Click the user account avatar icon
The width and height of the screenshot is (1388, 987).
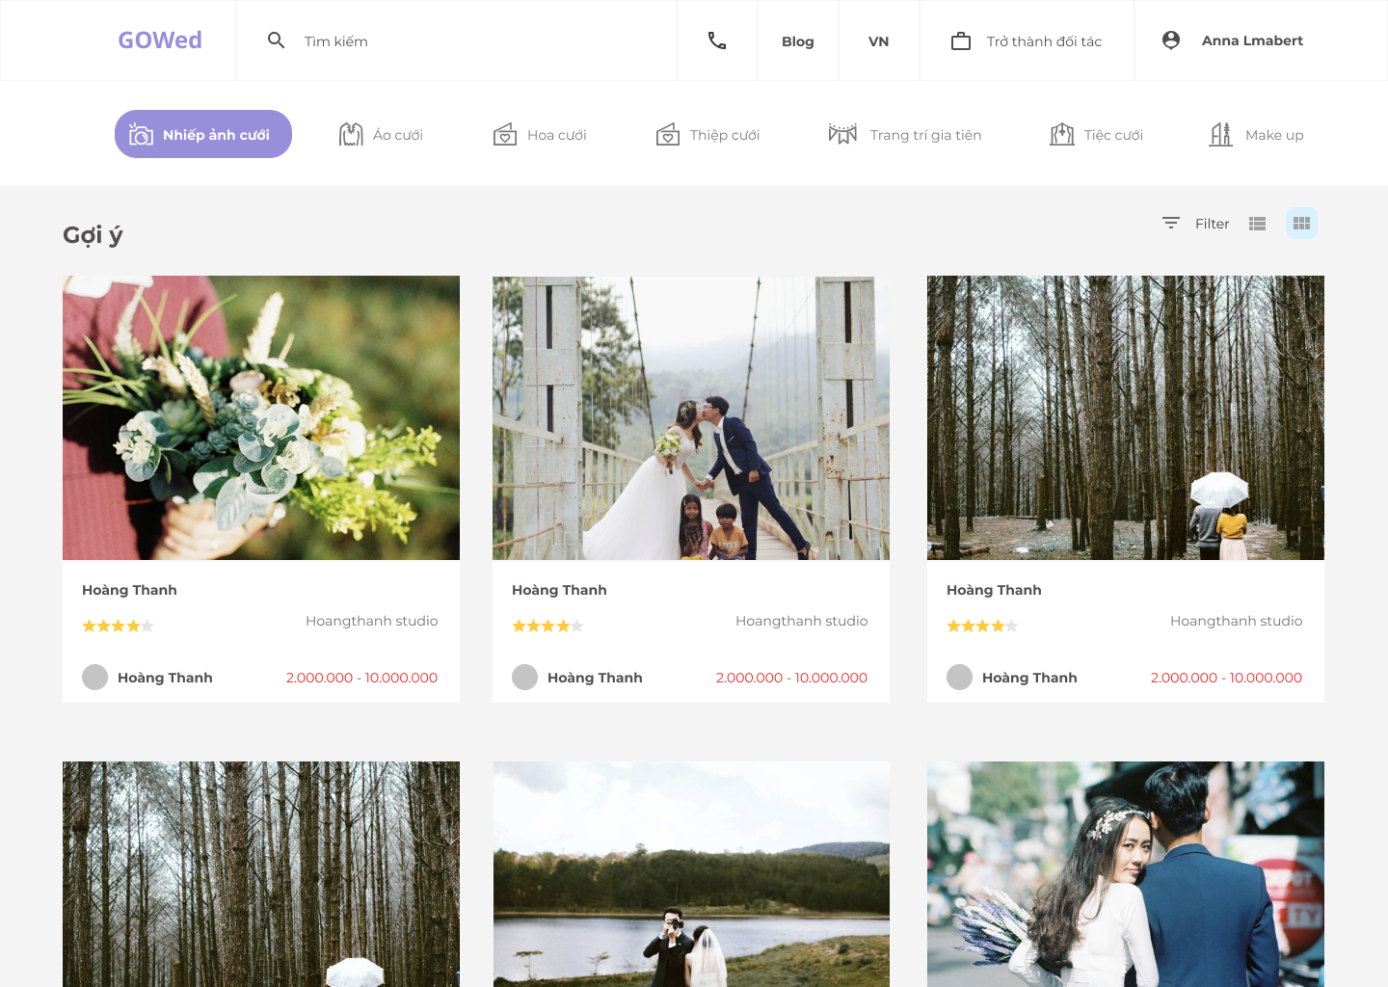(x=1171, y=40)
